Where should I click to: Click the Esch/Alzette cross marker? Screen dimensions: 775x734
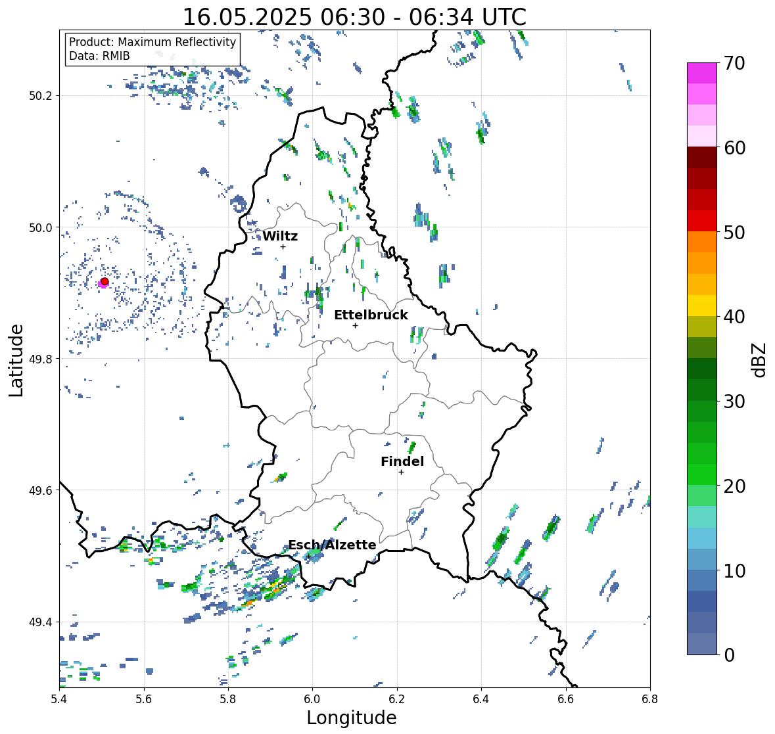[x=308, y=557]
